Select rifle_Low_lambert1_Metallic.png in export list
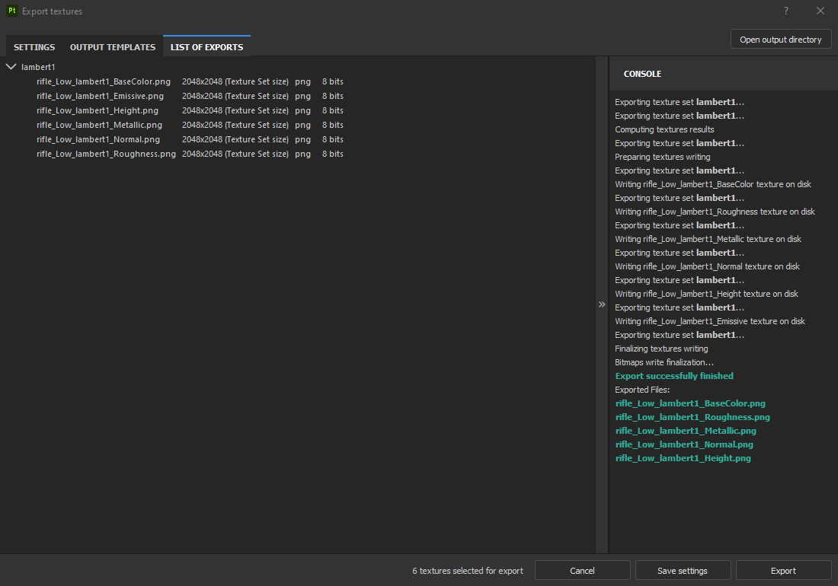Screen dimensions: 838x586 [99, 125]
